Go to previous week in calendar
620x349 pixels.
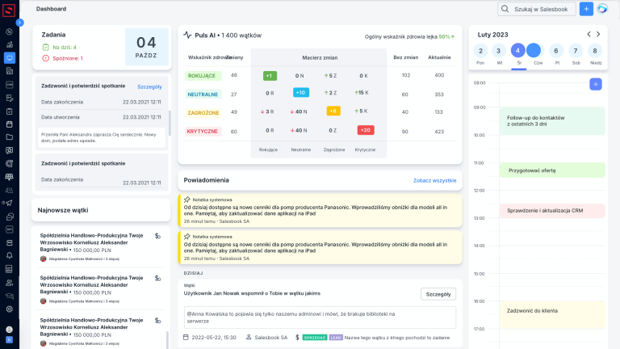589,34
